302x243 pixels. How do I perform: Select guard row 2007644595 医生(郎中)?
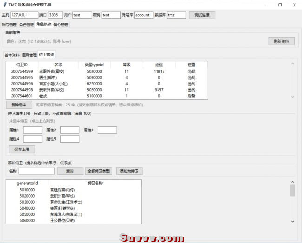pos(107,78)
